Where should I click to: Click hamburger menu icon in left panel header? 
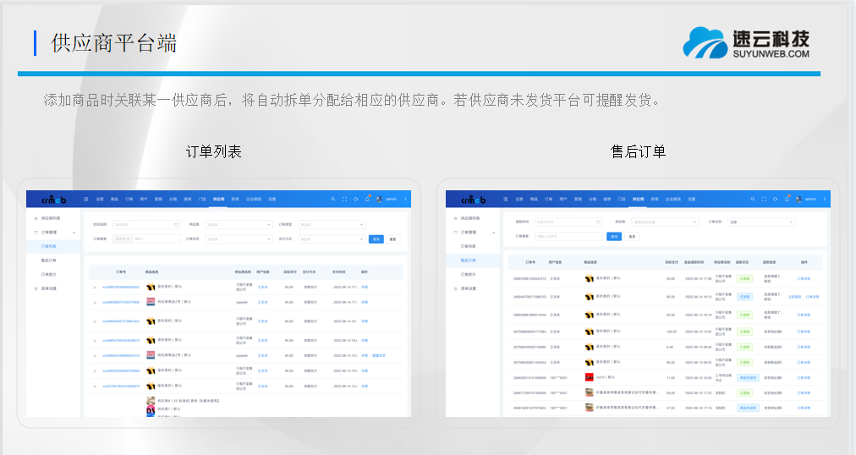point(85,199)
